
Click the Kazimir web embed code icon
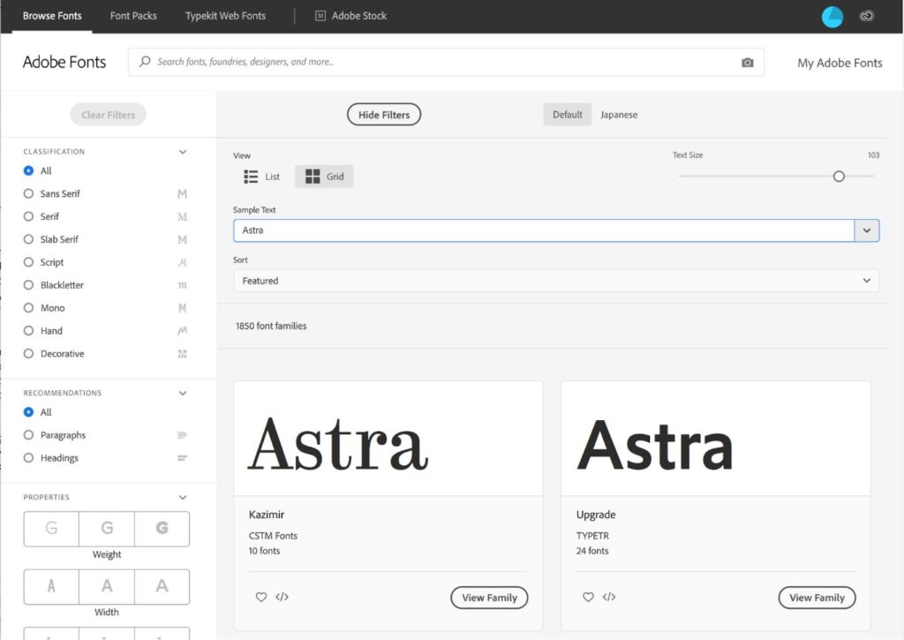coord(282,597)
